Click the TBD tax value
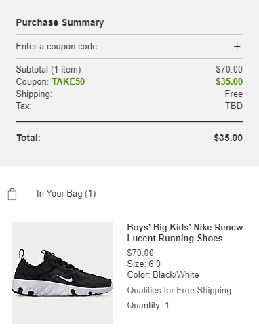This screenshot has height=330, width=259. [234, 106]
